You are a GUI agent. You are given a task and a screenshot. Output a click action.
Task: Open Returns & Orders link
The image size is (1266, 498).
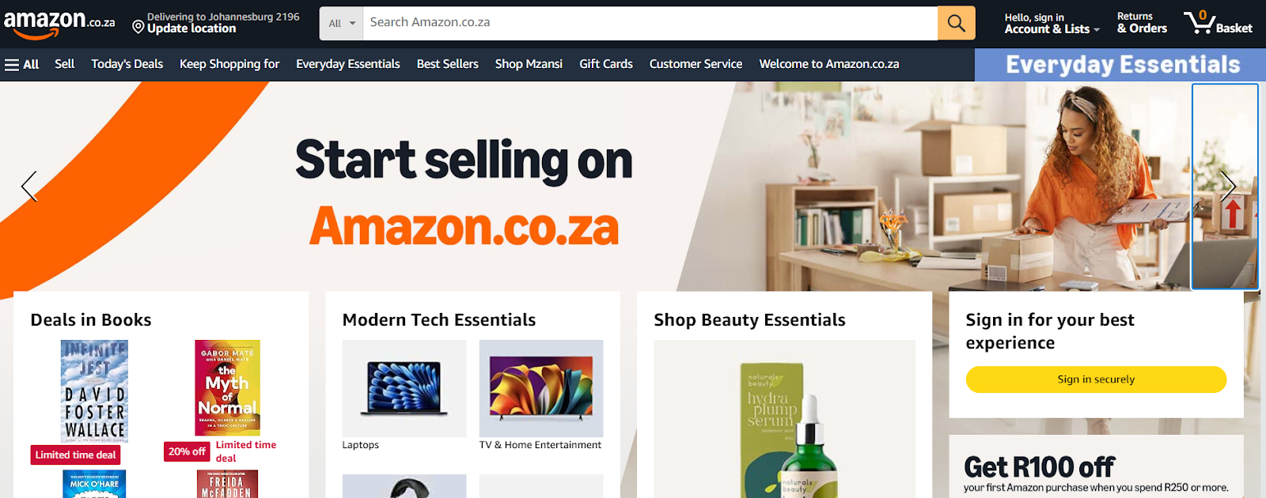tap(1142, 22)
